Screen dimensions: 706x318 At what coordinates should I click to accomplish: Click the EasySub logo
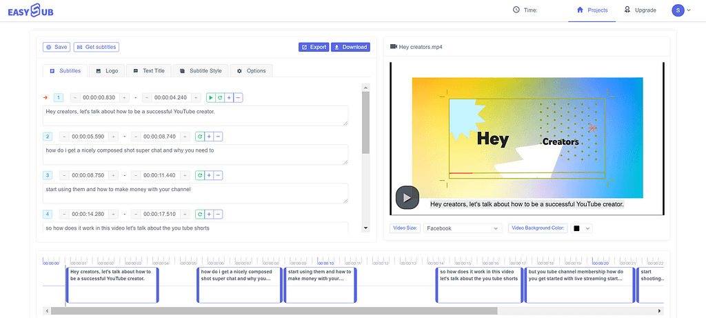coord(30,10)
